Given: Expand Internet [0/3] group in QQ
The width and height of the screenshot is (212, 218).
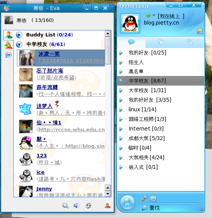Looking at the screenshot, I should (x=121, y=129).
